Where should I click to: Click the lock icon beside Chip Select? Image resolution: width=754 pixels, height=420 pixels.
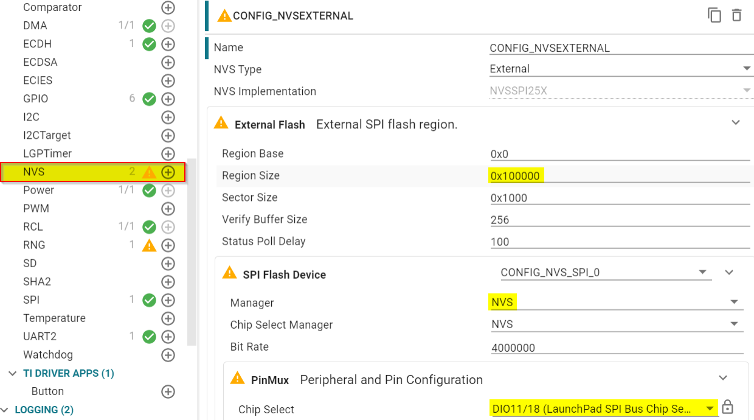click(x=727, y=408)
